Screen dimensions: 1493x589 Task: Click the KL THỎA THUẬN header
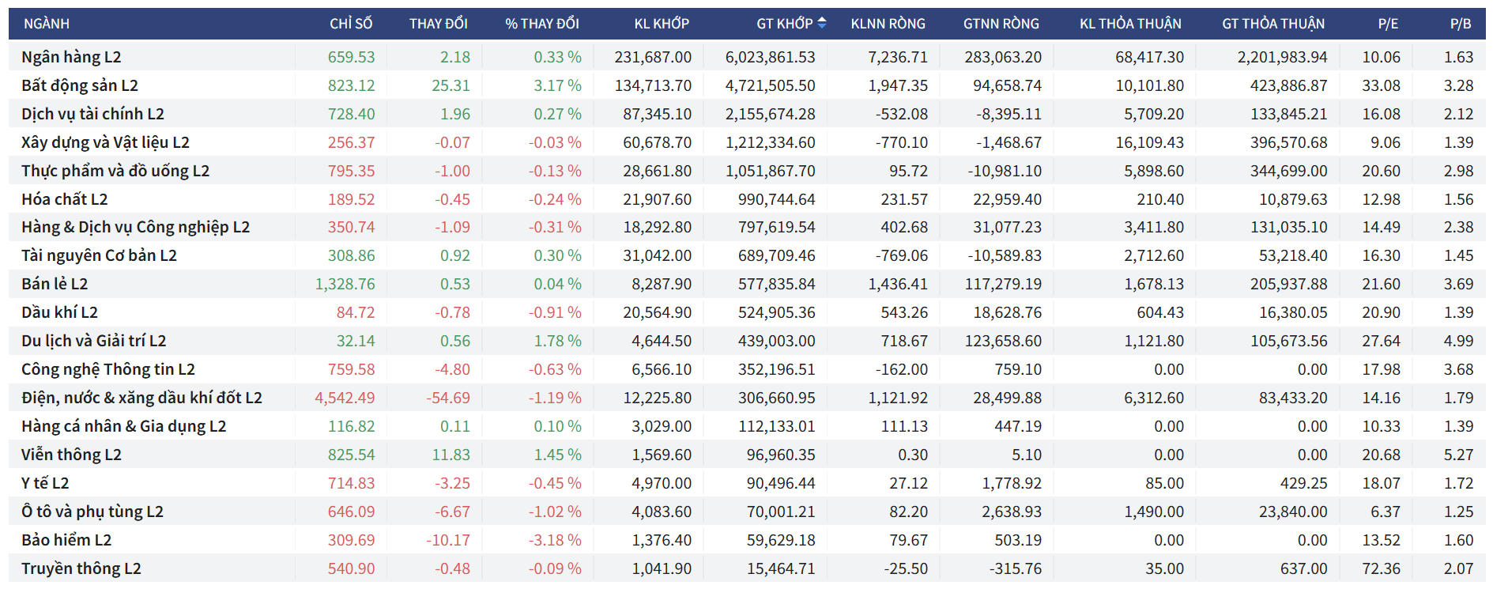[1130, 24]
